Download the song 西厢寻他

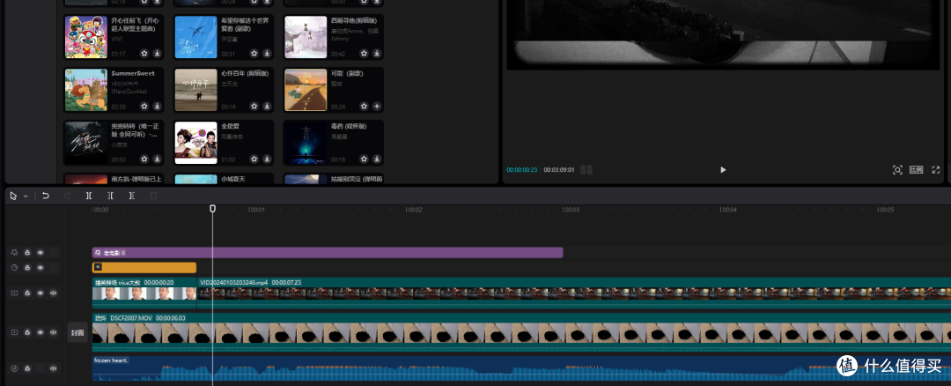point(377,53)
